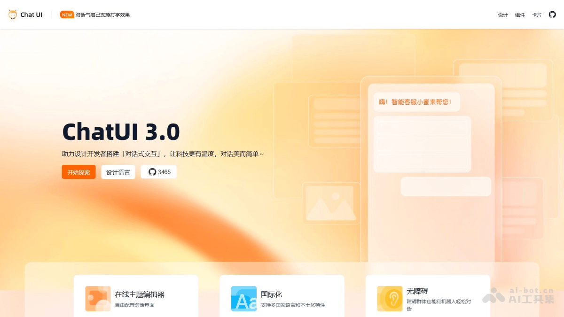Click the 开始探索 button
Viewport: 564px width, 317px height.
[x=78, y=172]
